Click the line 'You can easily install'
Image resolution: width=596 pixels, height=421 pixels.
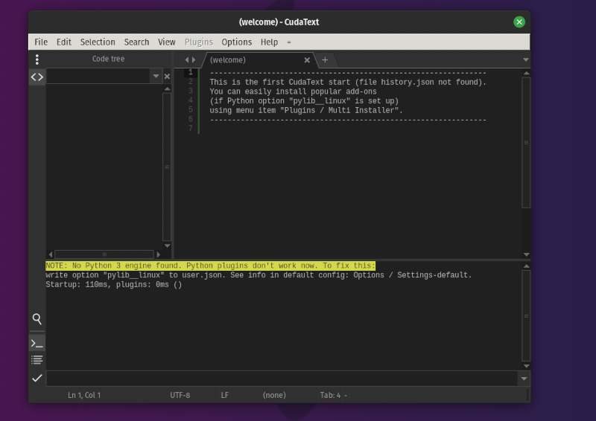coord(293,91)
